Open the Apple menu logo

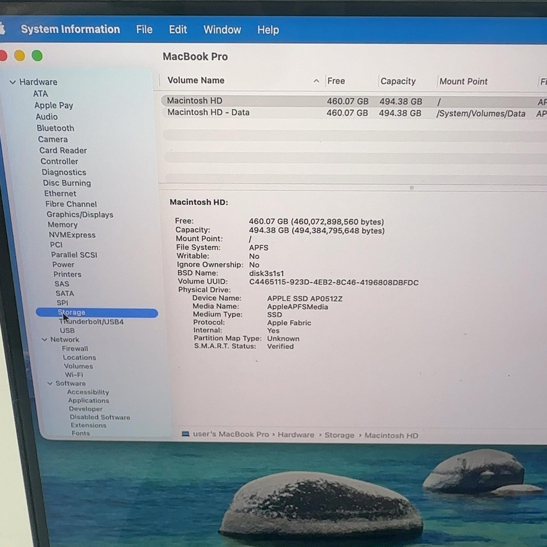coord(2,29)
